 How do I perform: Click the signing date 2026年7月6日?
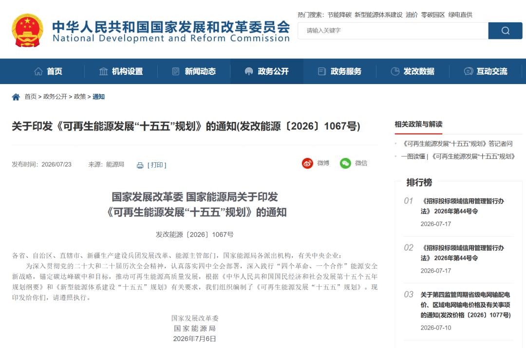[x=194, y=339]
